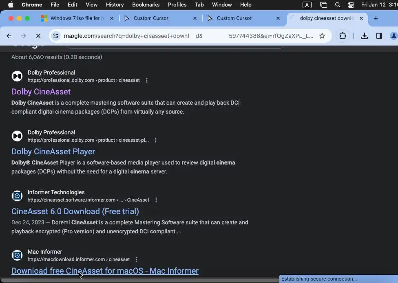The width and height of the screenshot is (398, 283).
Task: Go forward to the next page
Action: tap(24, 36)
